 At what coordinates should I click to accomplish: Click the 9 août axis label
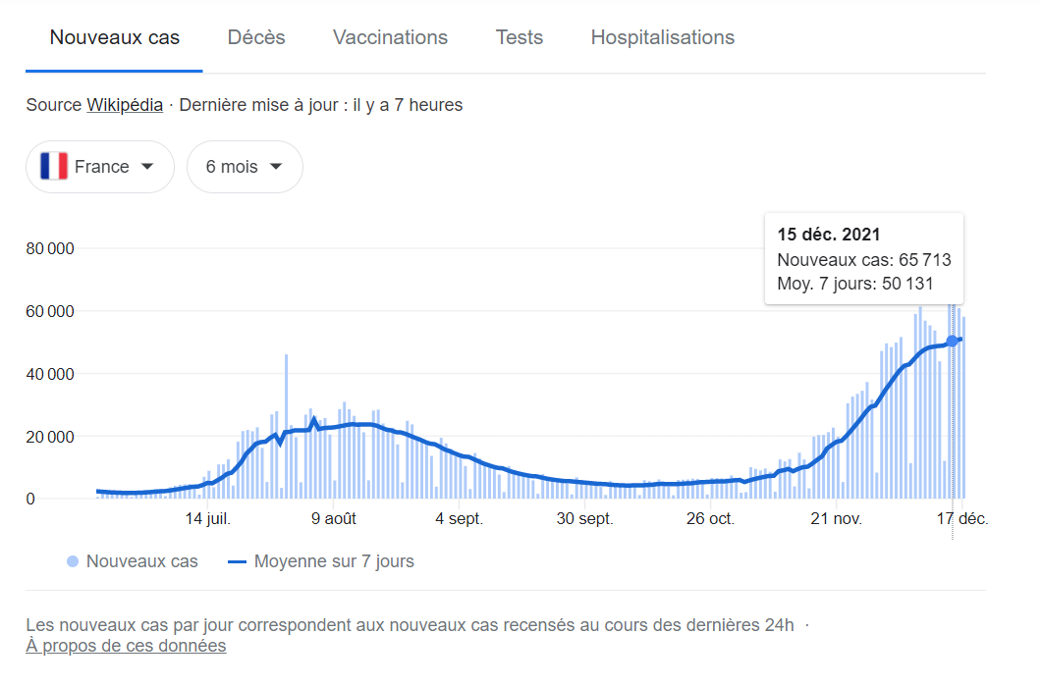tap(334, 519)
